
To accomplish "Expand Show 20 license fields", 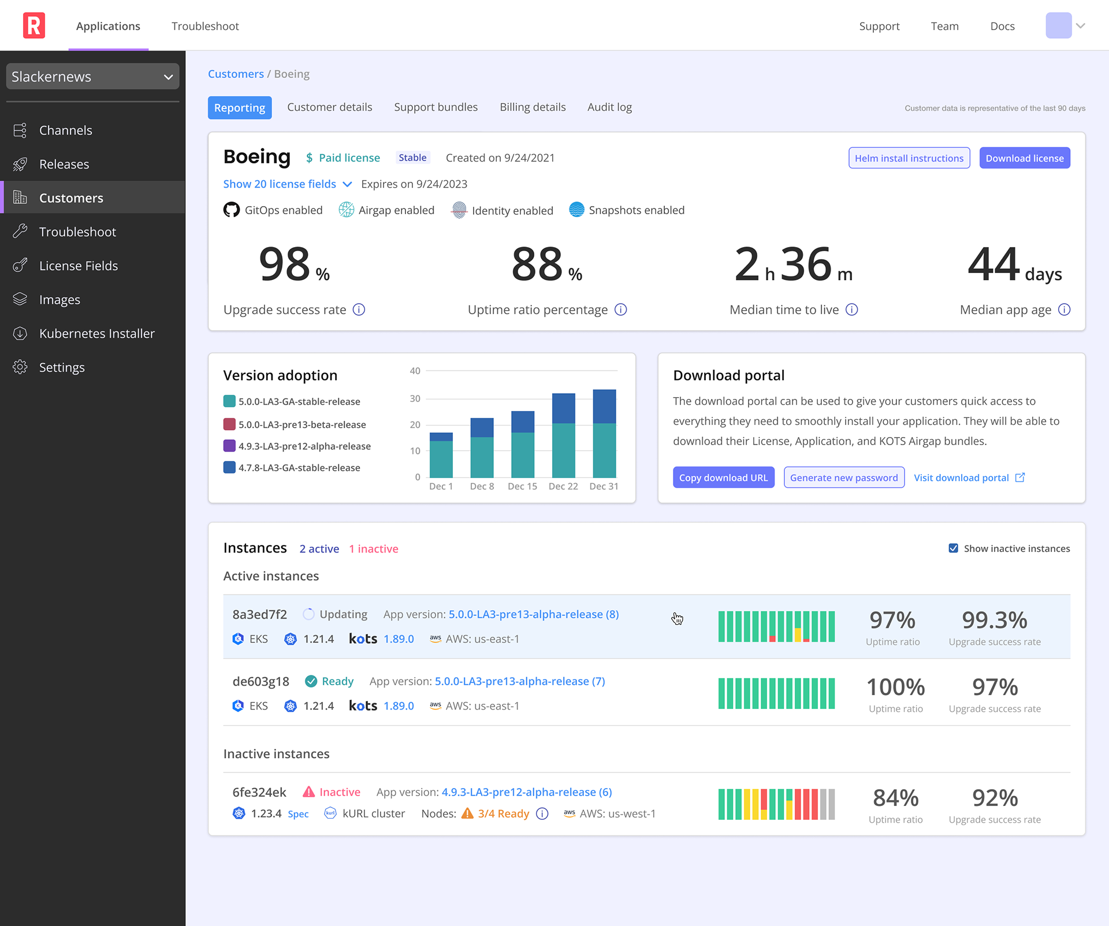I will [287, 184].
